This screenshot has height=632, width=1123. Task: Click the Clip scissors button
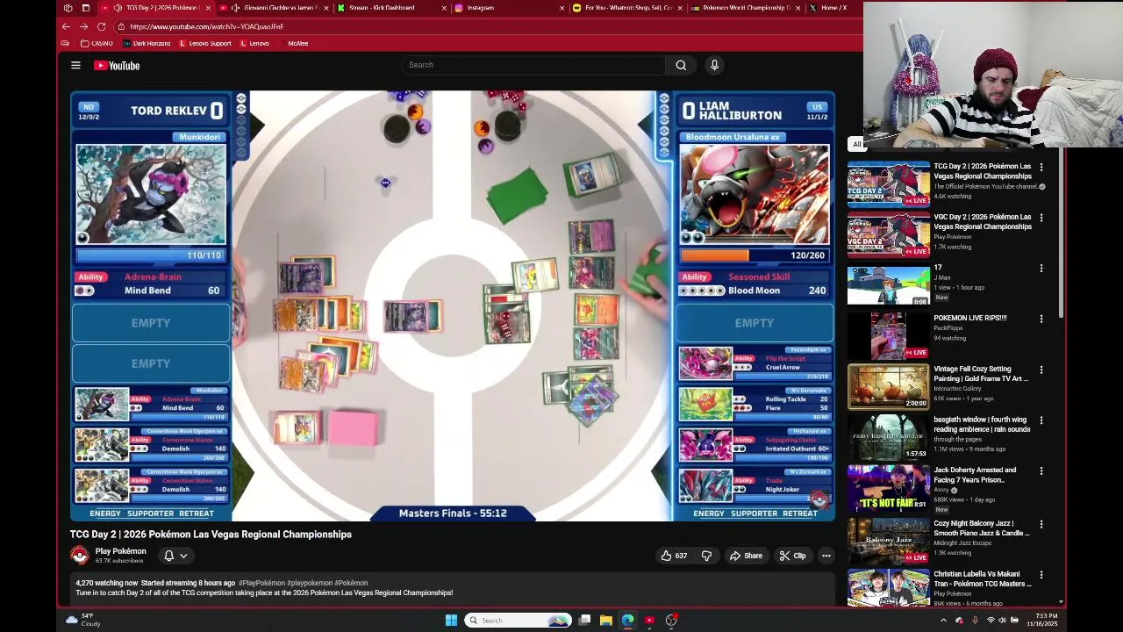click(792, 556)
